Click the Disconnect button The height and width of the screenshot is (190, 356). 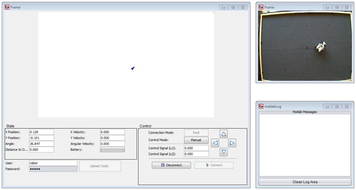tap(171, 165)
